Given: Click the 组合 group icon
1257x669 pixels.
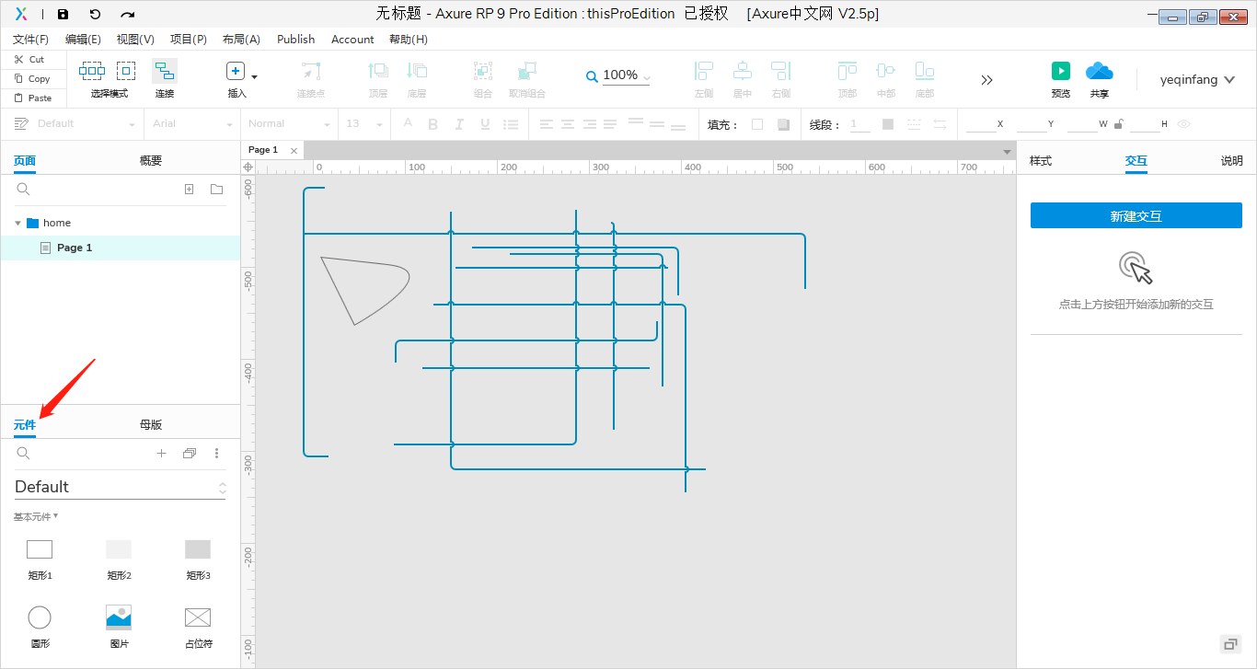Looking at the screenshot, I should 482,71.
